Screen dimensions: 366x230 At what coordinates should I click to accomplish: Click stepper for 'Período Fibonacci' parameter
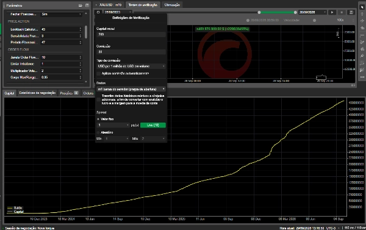(81, 43)
